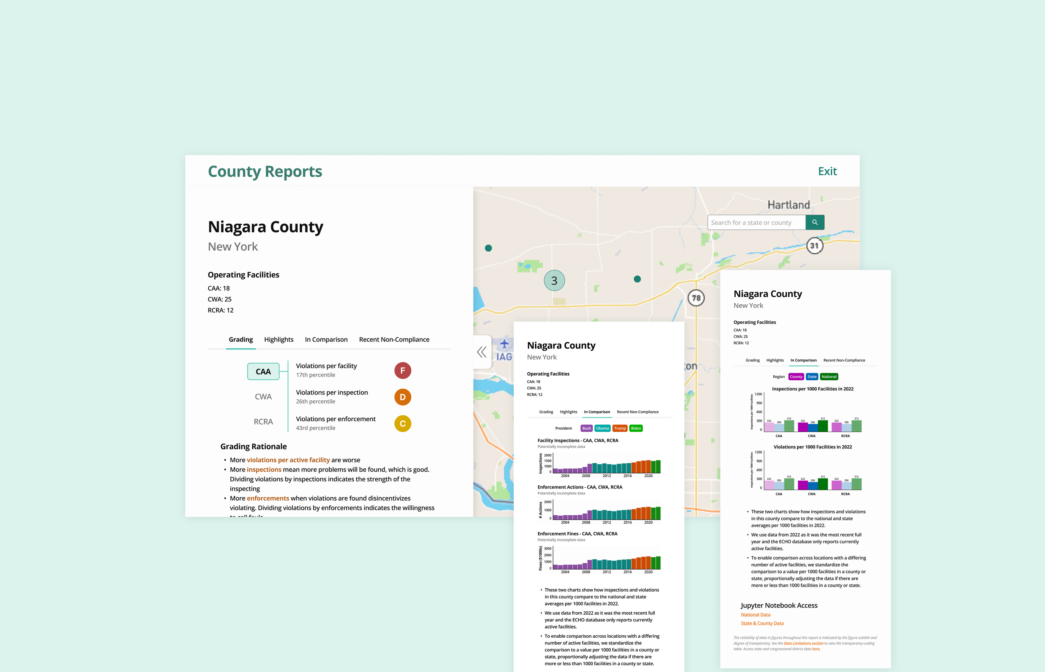This screenshot has height=672, width=1045.
Task: Click the purple County legend swatch
Action: (x=795, y=377)
